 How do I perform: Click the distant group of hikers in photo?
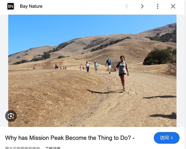pyautogui.click(x=60, y=67)
